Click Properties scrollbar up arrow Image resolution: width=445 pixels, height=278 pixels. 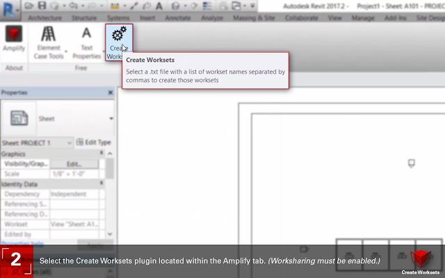pyautogui.click(x=110, y=154)
